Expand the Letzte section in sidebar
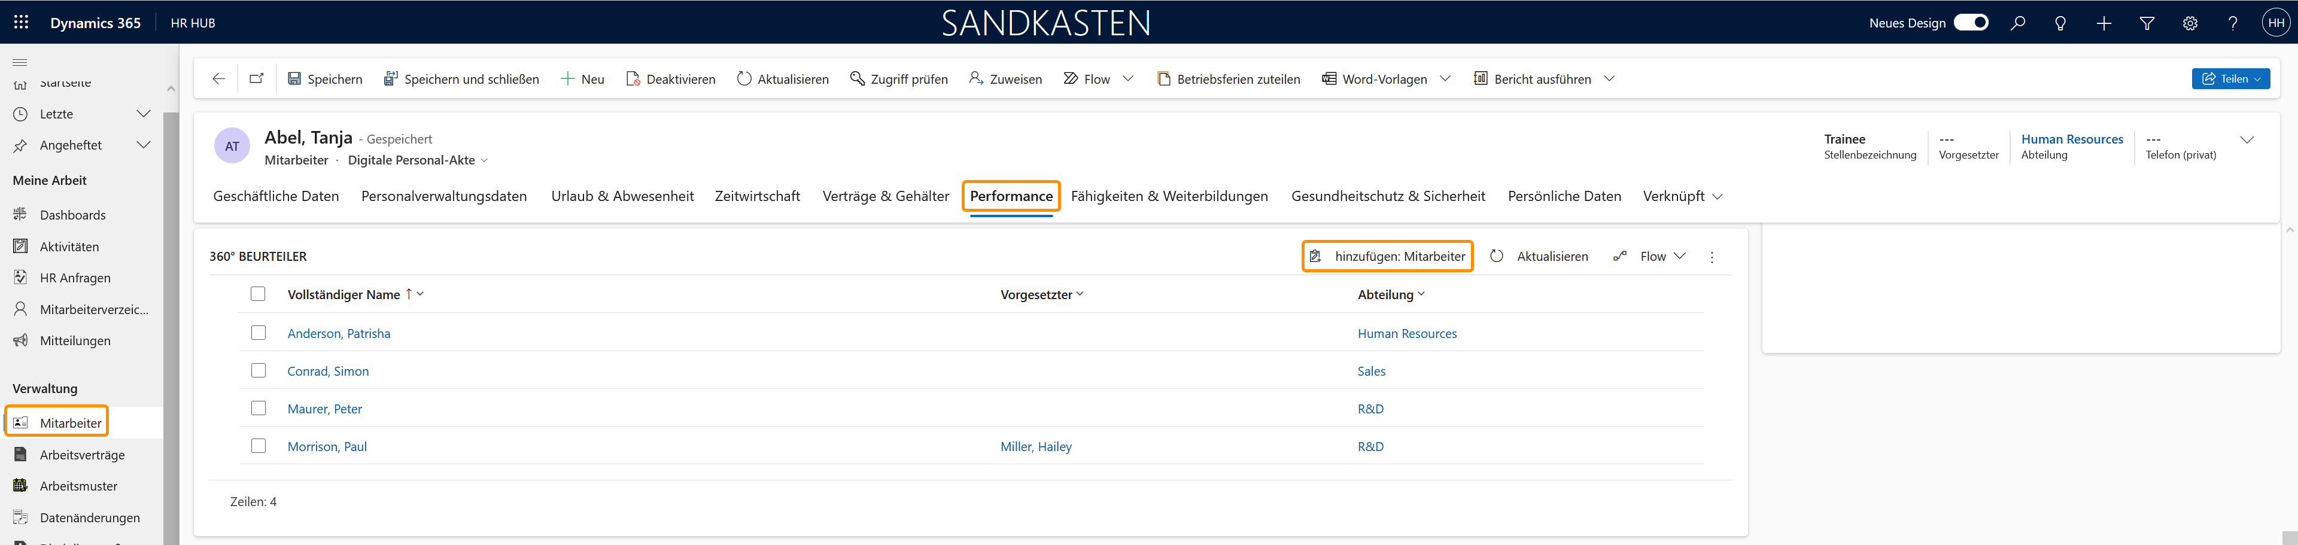 (143, 113)
